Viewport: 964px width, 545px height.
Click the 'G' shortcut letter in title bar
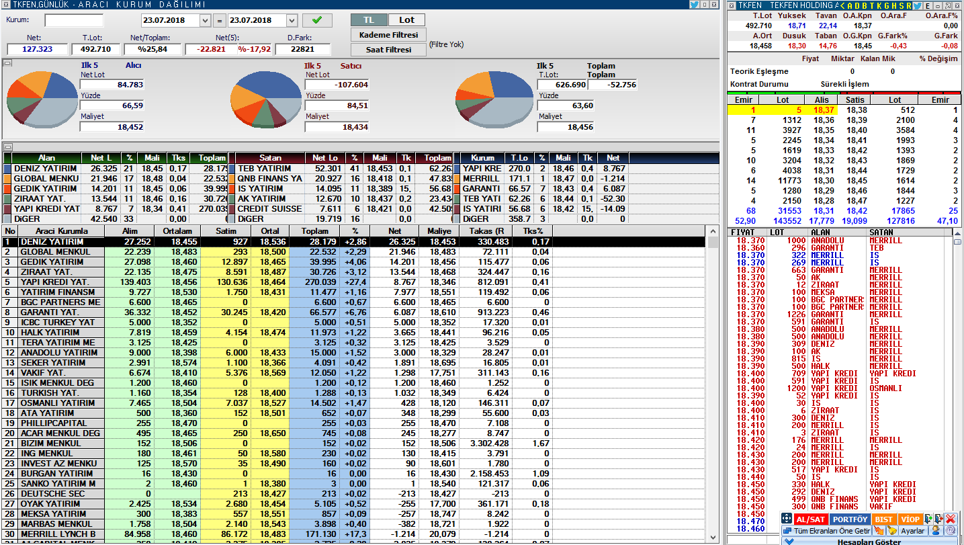(x=887, y=5)
